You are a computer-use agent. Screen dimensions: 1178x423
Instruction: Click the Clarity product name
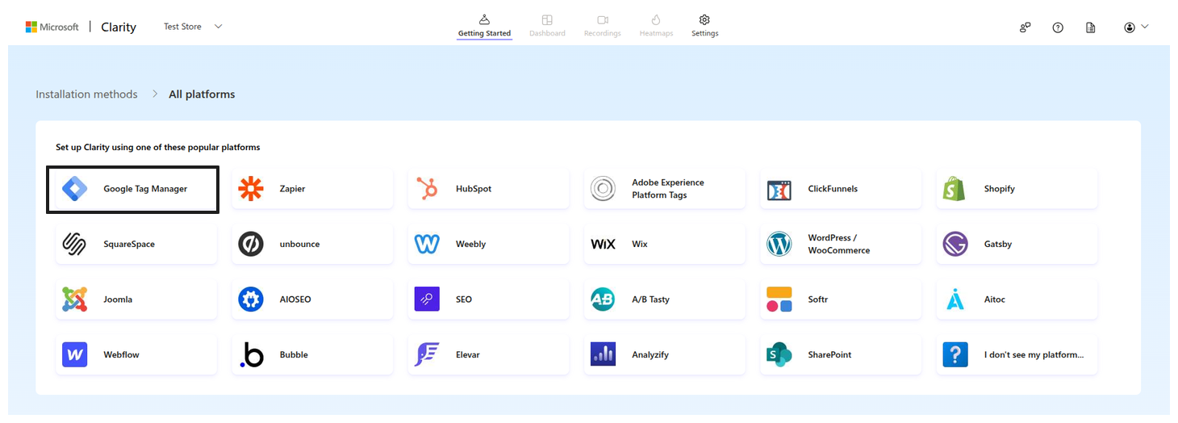coord(119,27)
